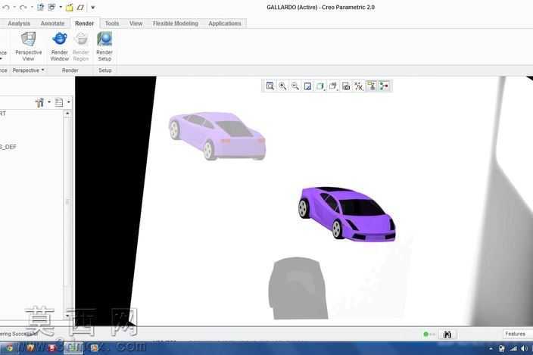Image resolution: width=533 pixels, height=355 pixels.
Task: Toggle Spin Center display in graphics toolbar
Action: 385,86
